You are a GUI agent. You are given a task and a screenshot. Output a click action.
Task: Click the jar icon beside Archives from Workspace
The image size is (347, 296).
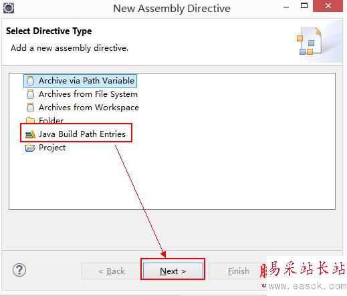[30, 108]
